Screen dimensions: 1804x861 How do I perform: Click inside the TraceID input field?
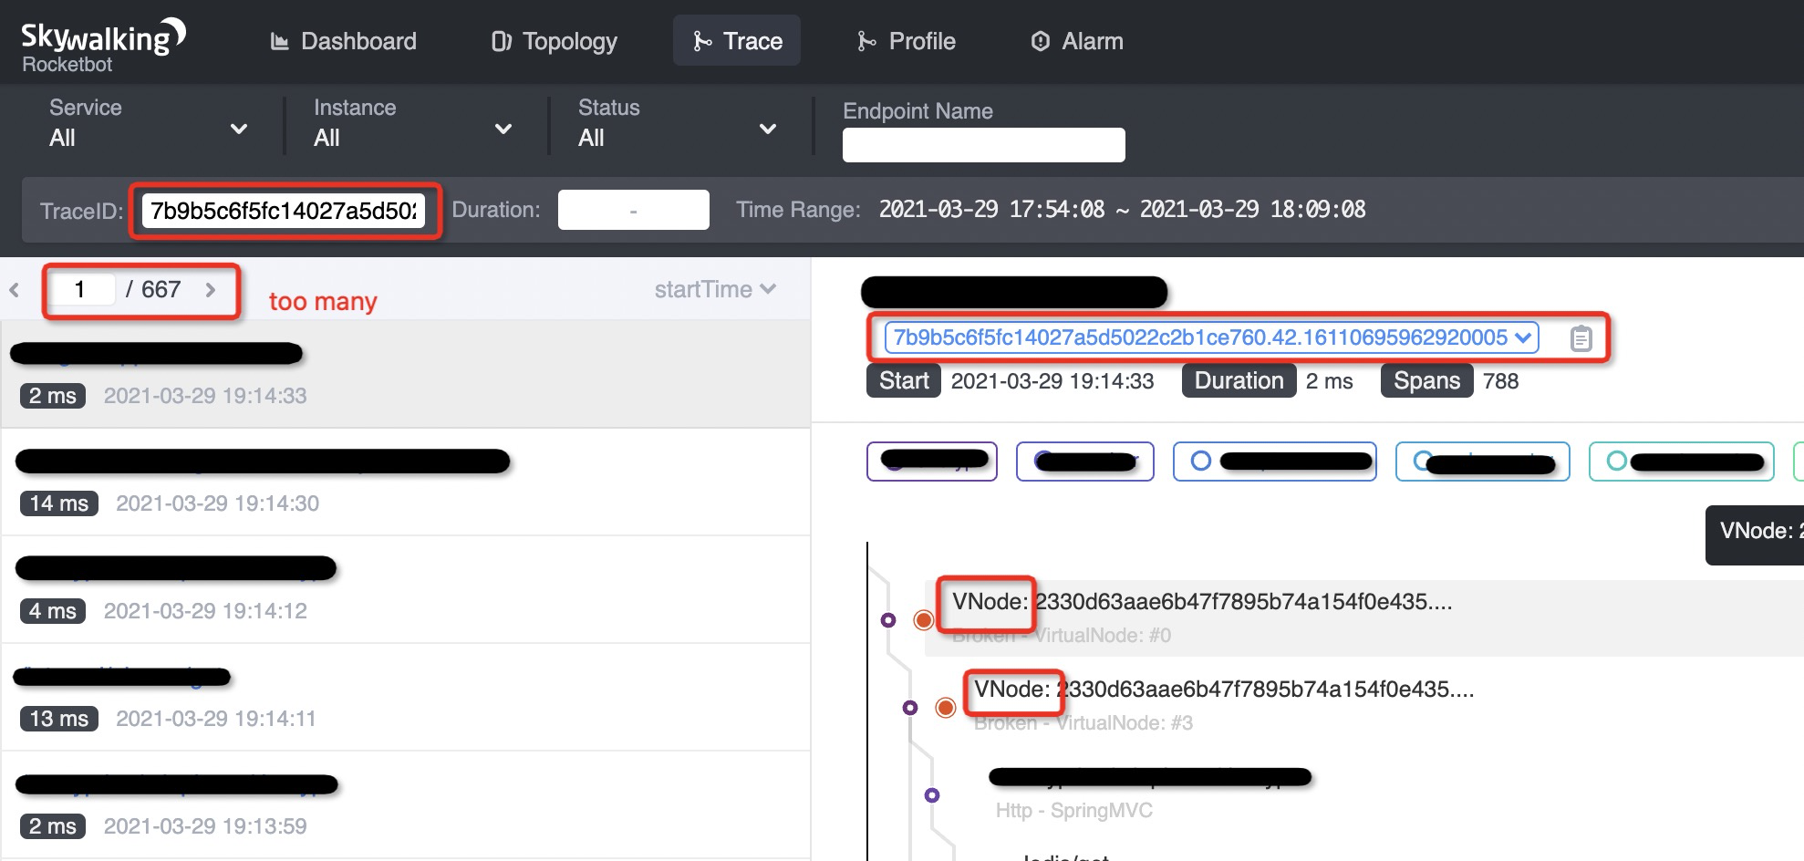[285, 210]
